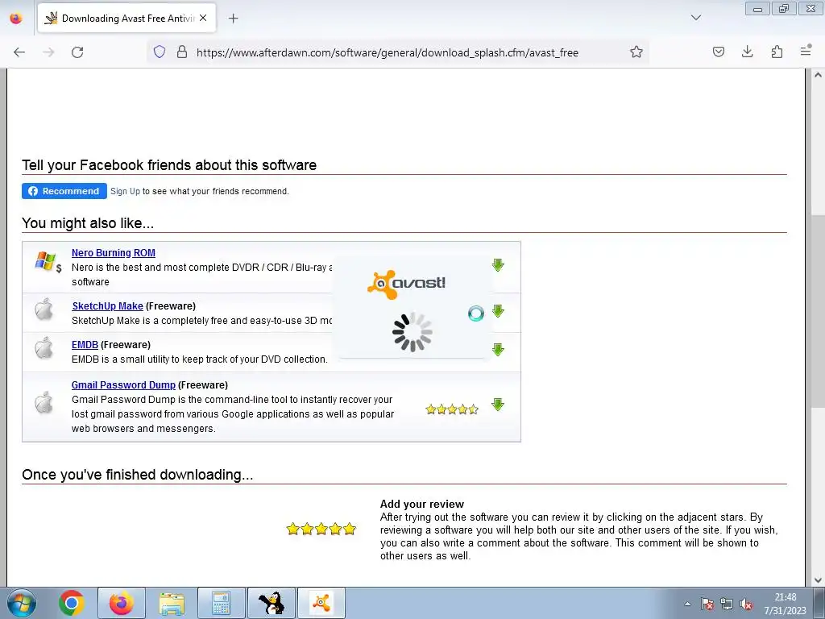View site security padlock info
This screenshot has height=619, width=825.
point(182,52)
